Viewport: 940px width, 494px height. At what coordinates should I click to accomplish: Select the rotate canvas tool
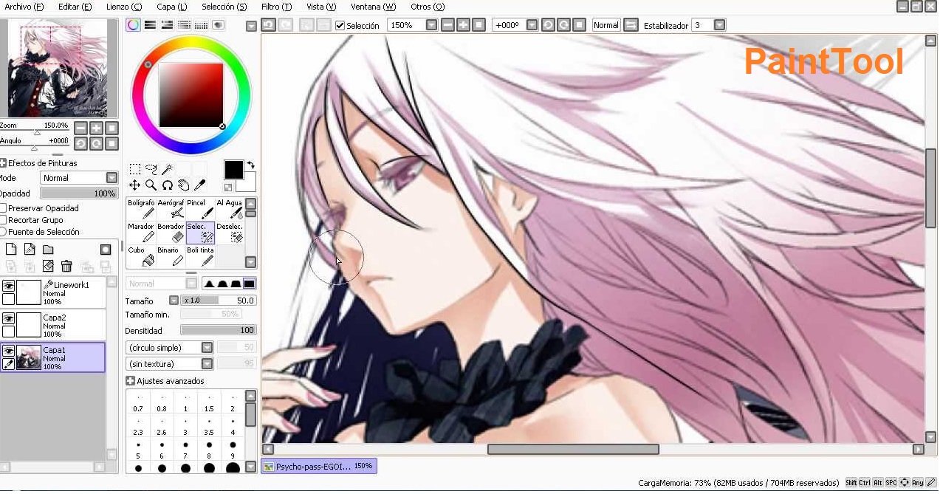coord(167,185)
